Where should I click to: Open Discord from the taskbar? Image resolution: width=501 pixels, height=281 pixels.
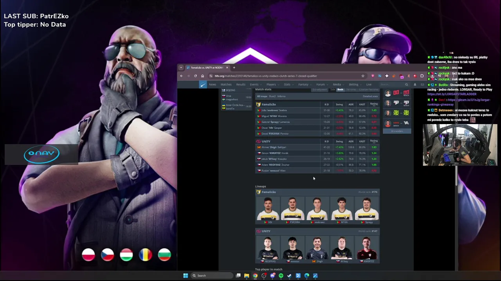coord(272,276)
